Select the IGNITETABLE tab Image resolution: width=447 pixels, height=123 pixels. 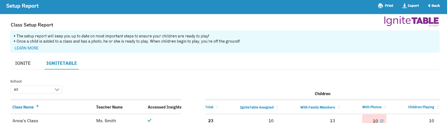[x=62, y=63]
